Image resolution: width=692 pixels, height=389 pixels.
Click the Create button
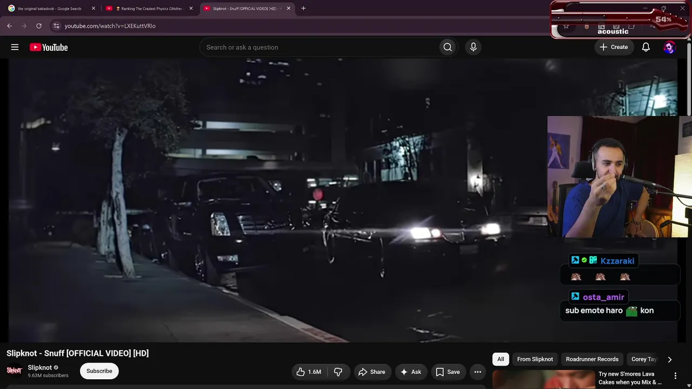click(x=614, y=47)
